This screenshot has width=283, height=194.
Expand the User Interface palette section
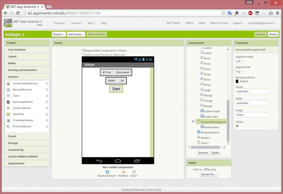point(27,50)
